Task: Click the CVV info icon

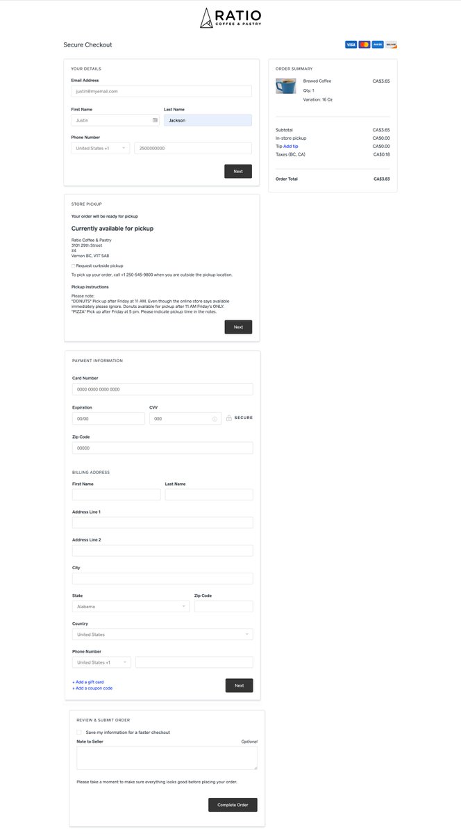Action: pyautogui.click(x=215, y=419)
